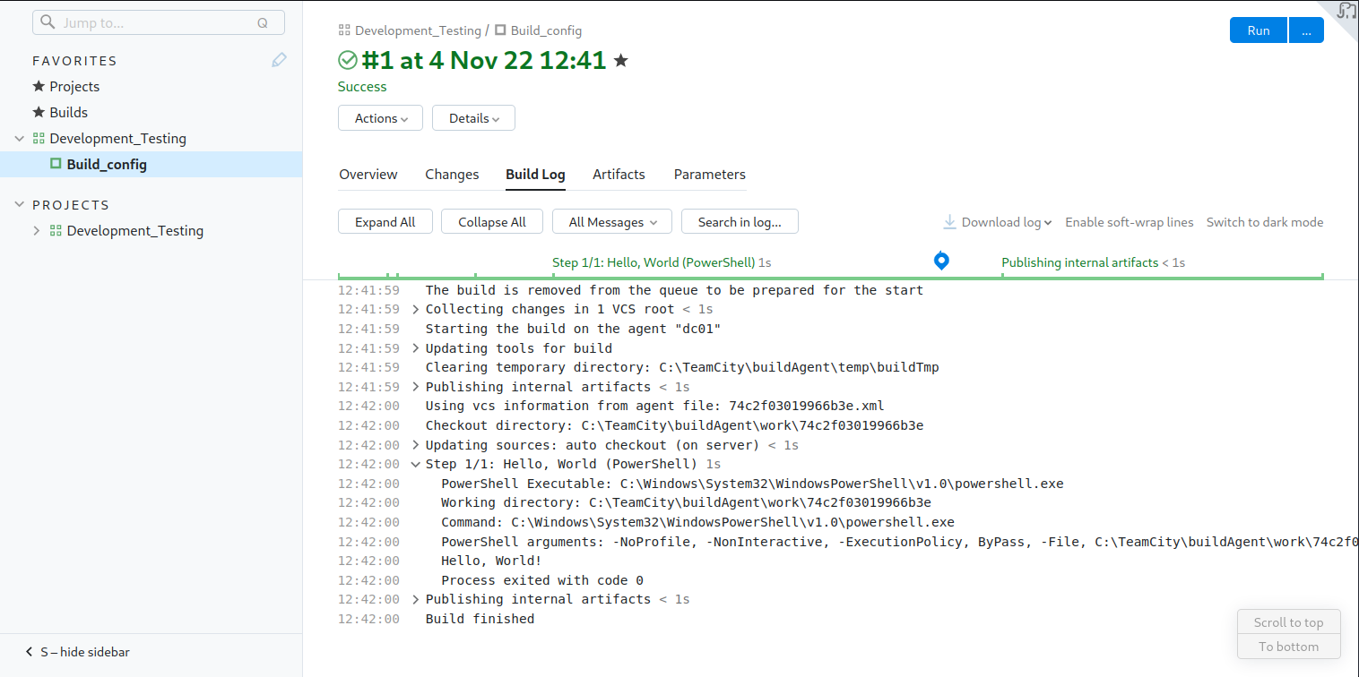Click the Download log icon
The image size is (1359, 677).
coord(948,221)
